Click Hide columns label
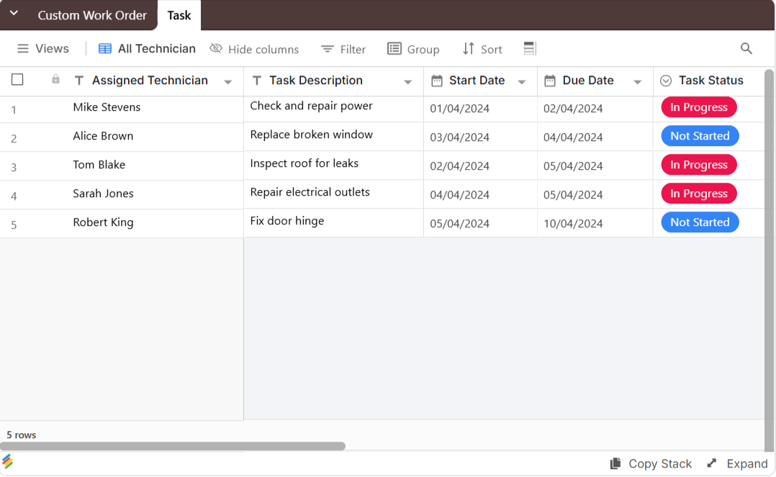Image resolution: width=776 pixels, height=477 pixels. click(263, 50)
